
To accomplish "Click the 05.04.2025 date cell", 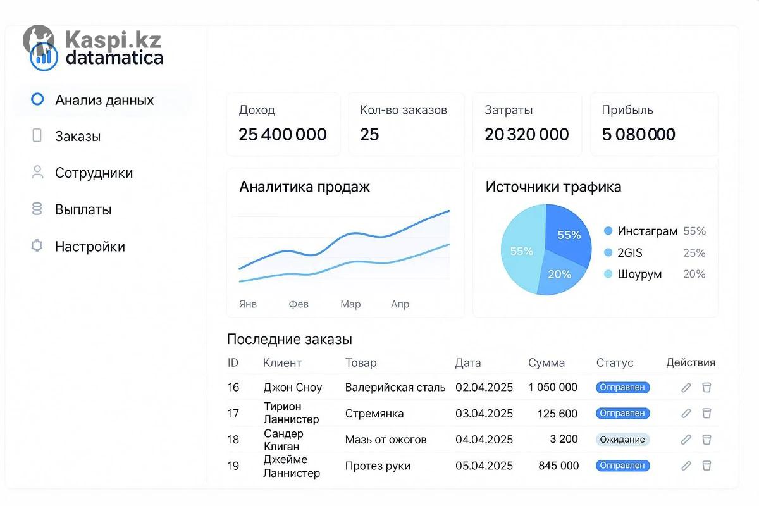I will pyautogui.click(x=484, y=466).
